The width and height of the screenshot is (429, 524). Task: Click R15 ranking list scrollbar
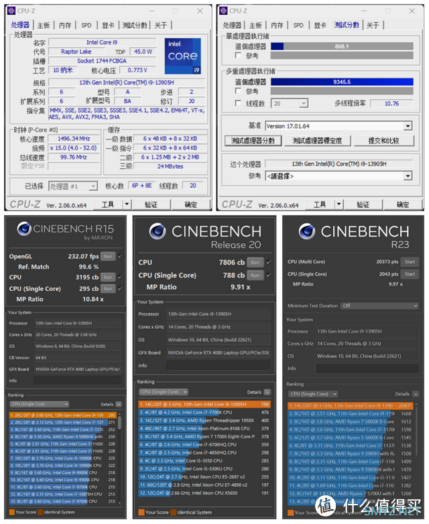(119, 458)
